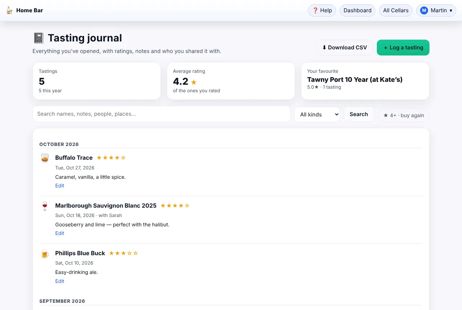Image resolution: width=462 pixels, height=310 pixels.
Task: Click the wine glass icon beside Marlborough Sauvignon Blanc
Action: tap(45, 206)
